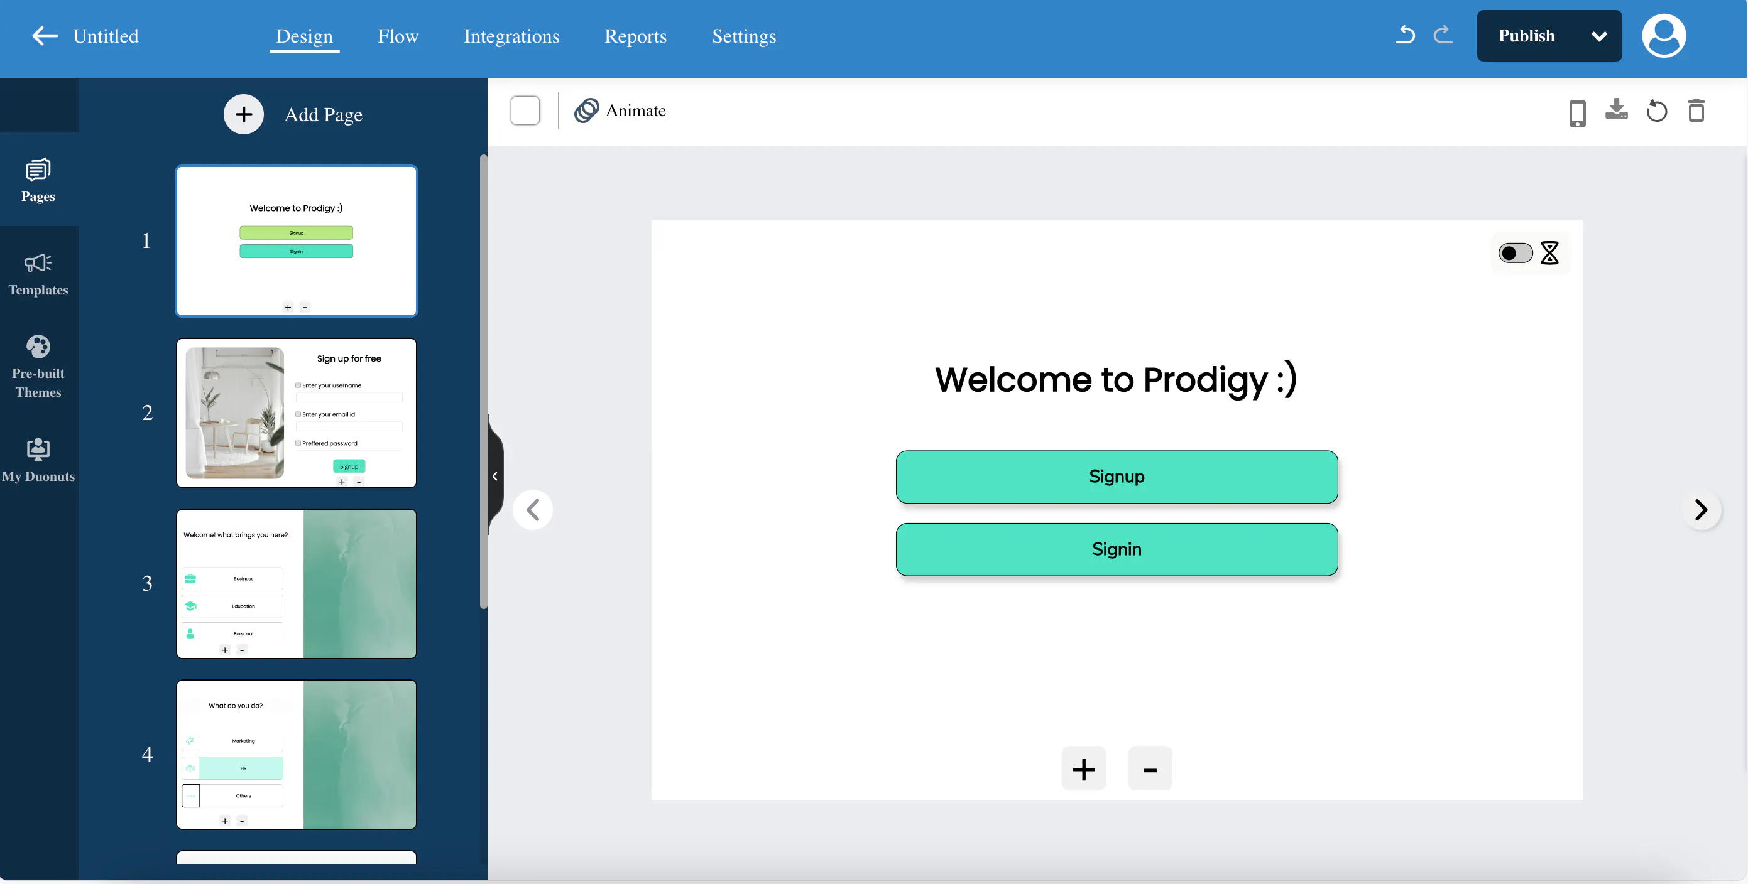Toggle the timer switch on canvas
Image resolution: width=1748 pixels, height=884 pixels.
click(x=1514, y=253)
